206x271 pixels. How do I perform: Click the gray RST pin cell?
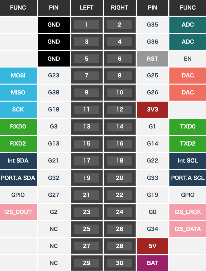152,59
